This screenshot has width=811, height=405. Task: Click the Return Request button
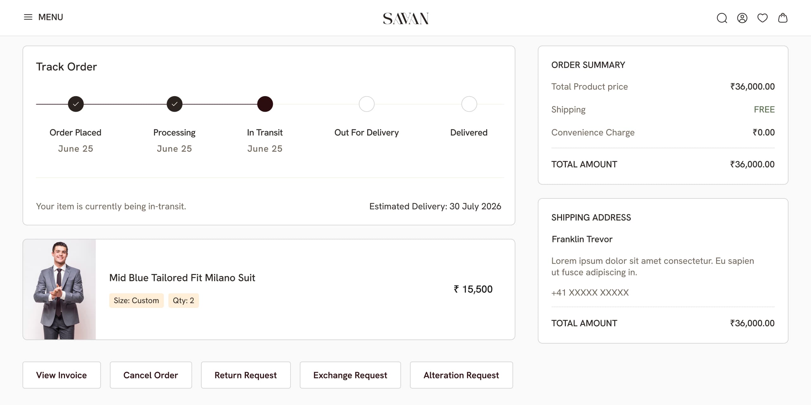(x=246, y=375)
